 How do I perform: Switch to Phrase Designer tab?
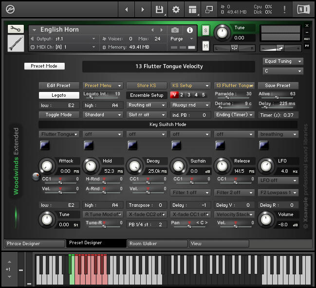click(35, 244)
